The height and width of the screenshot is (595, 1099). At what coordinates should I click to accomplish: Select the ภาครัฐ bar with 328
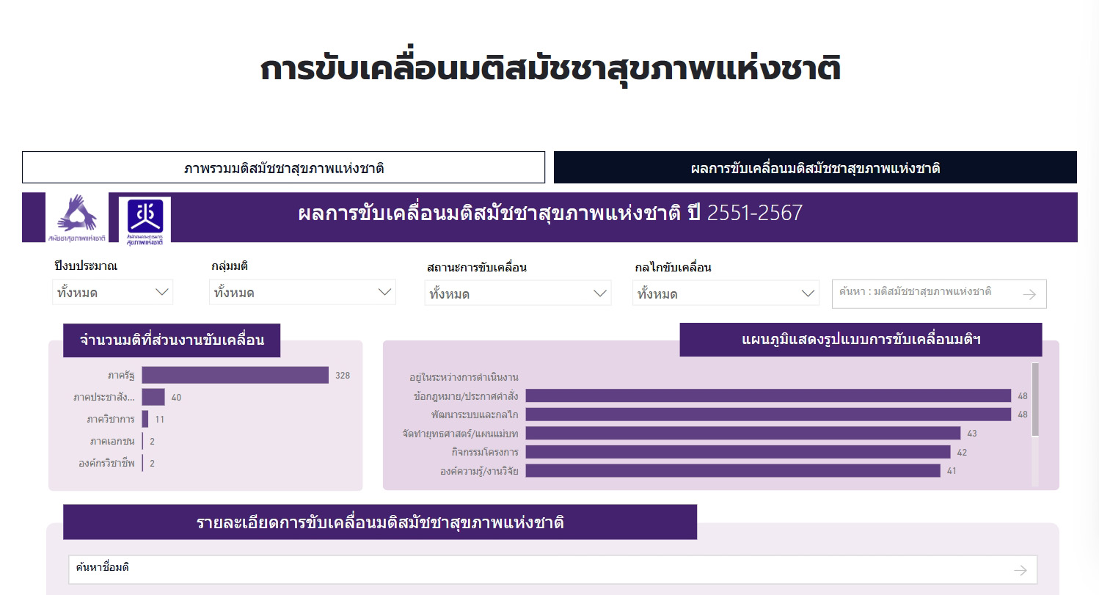pos(235,375)
